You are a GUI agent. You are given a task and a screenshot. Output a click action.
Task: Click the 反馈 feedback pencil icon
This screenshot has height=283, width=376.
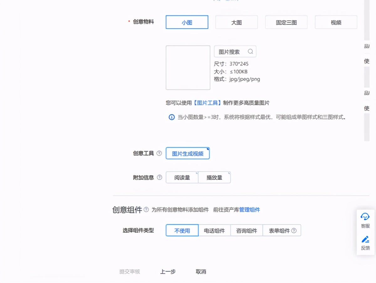click(x=365, y=239)
